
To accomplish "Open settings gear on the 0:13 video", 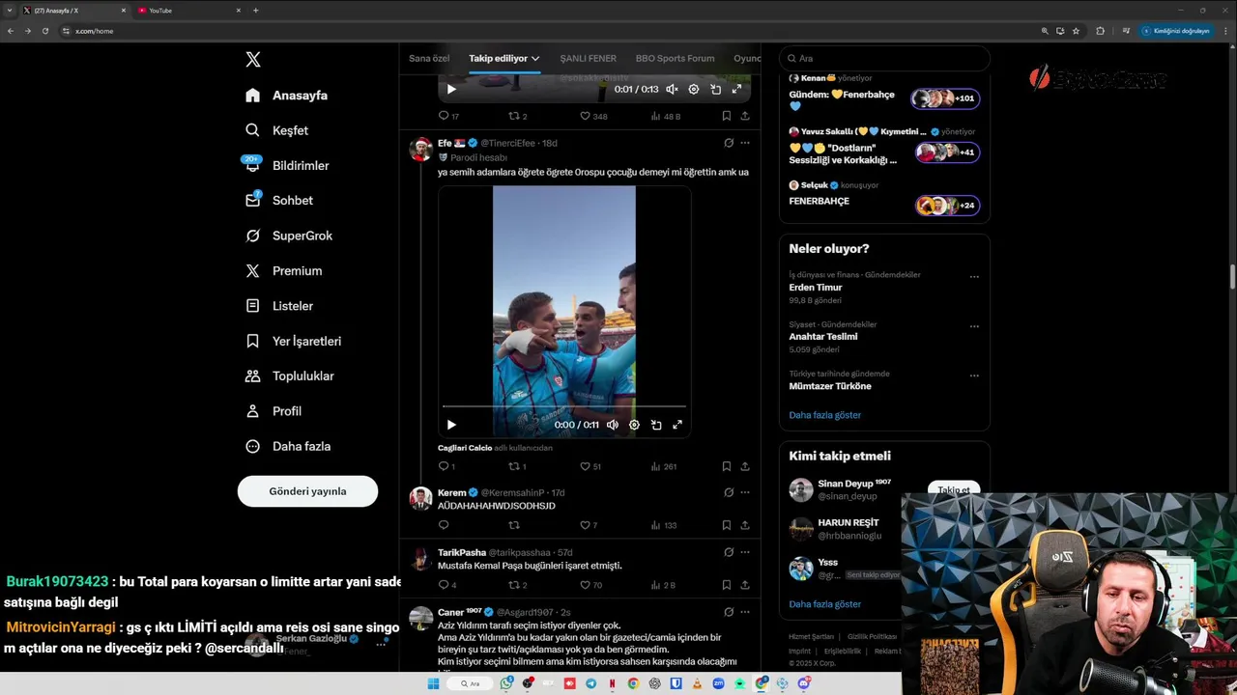I will click(694, 89).
